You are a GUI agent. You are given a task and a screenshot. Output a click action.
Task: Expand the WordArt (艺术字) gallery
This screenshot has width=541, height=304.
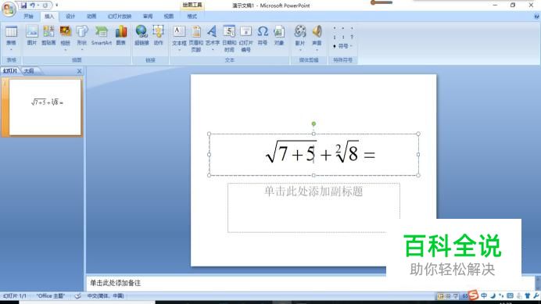click(213, 50)
